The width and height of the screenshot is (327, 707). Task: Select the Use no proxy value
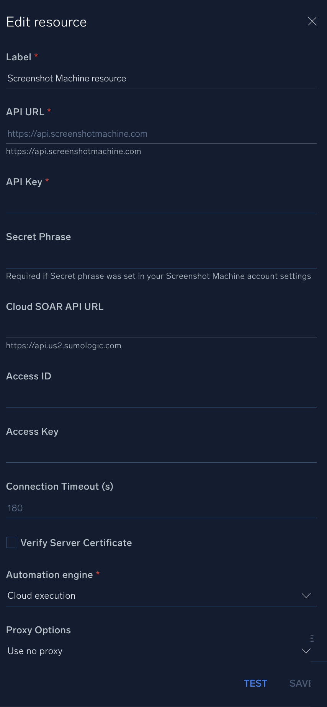coord(35,651)
